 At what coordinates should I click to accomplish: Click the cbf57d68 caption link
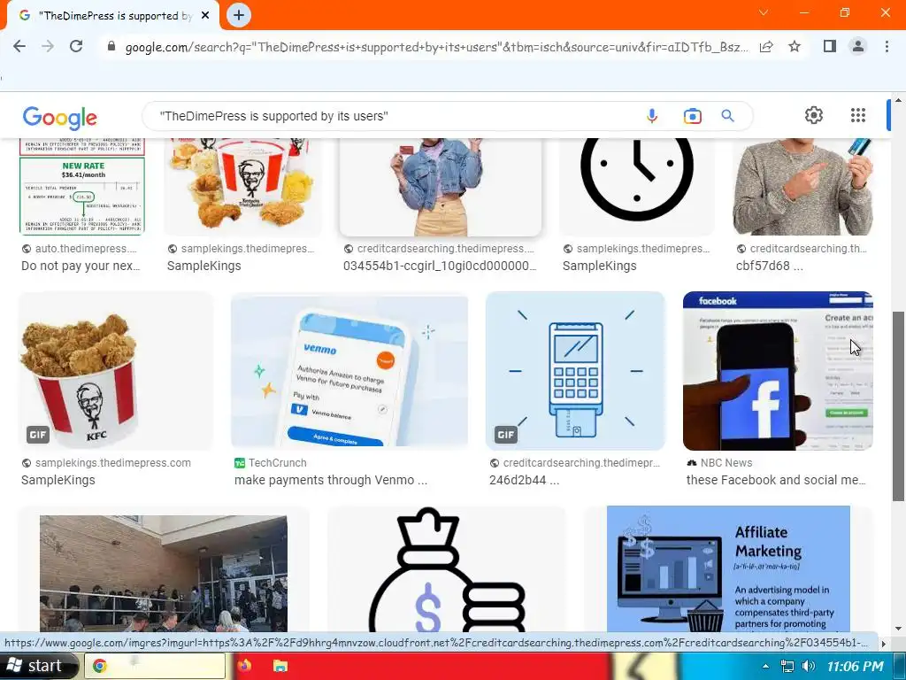click(x=769, y=266)
